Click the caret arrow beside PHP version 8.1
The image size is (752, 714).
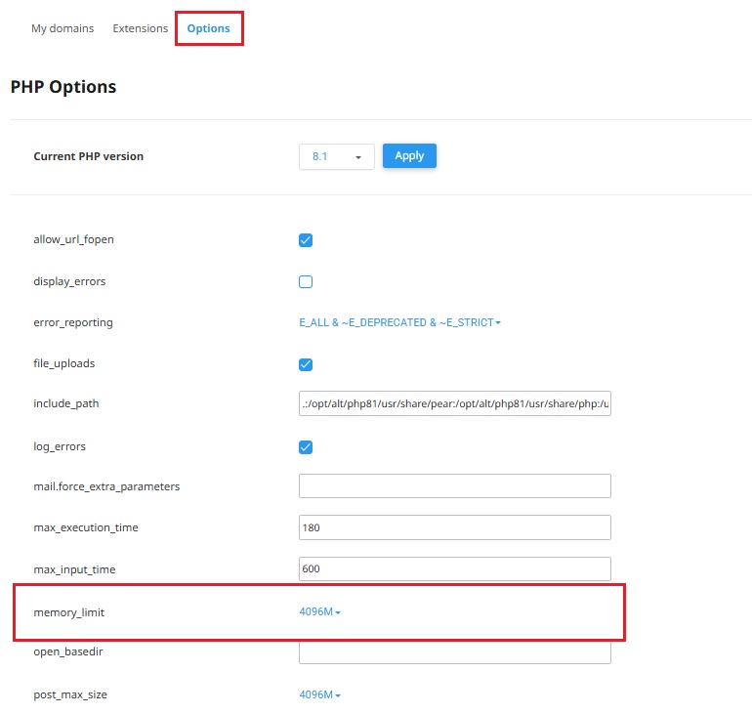[x=358, y=157]
